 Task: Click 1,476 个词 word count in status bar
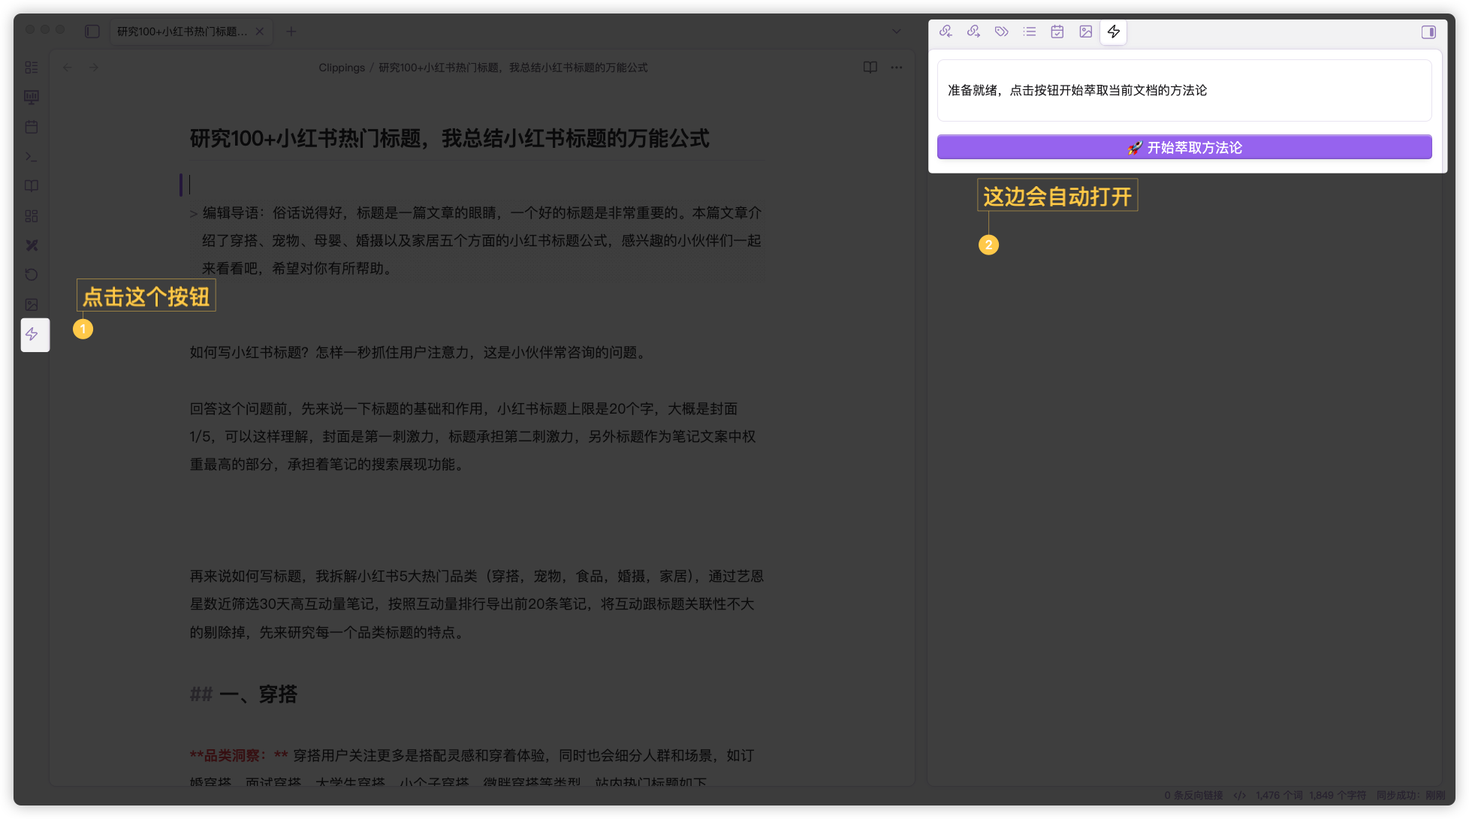point(1280,795)
